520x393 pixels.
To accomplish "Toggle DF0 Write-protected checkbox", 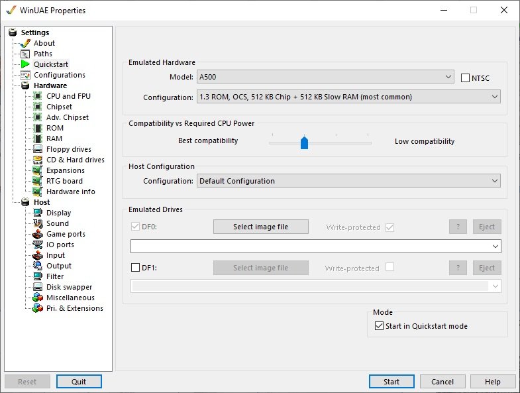I will point(390,227).
